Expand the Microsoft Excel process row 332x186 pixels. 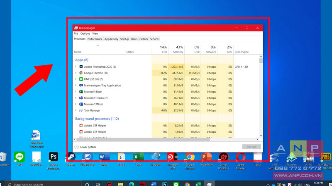(x=76, y=92)
